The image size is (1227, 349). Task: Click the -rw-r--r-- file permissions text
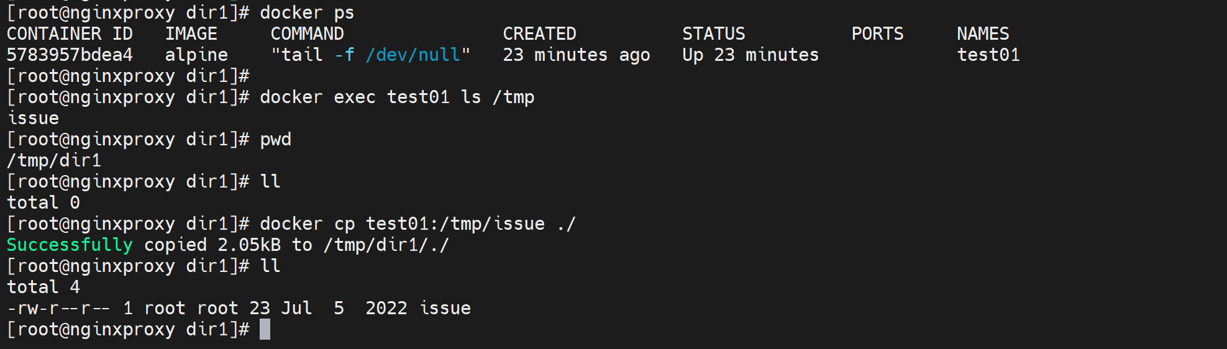(58, 308)
